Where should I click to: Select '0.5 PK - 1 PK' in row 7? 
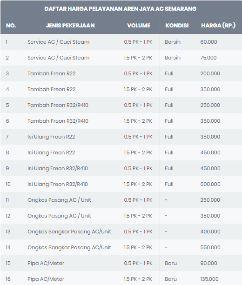pyautogui.click(x=138, y=137)
